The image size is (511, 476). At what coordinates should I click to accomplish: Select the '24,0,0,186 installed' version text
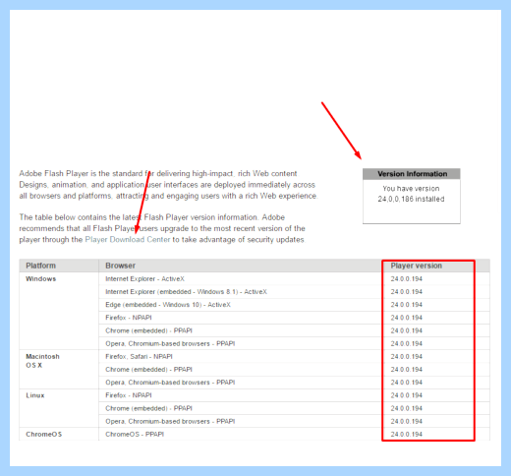click(x=411, y=199)
